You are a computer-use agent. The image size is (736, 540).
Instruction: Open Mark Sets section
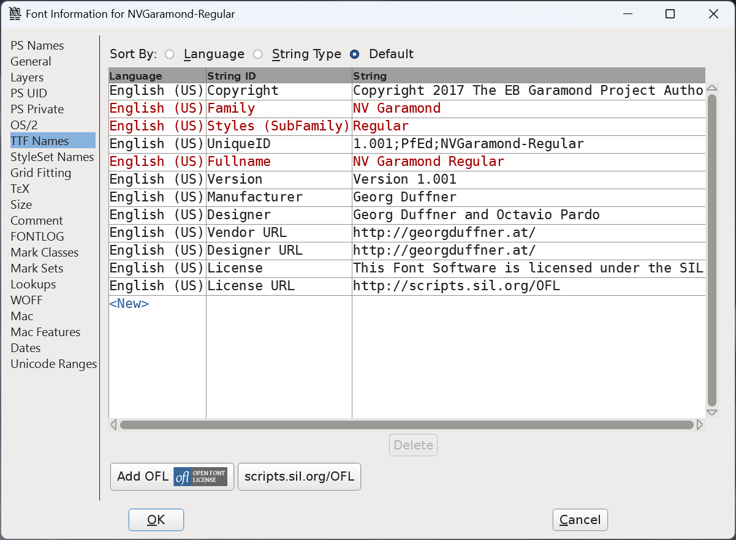37,269
